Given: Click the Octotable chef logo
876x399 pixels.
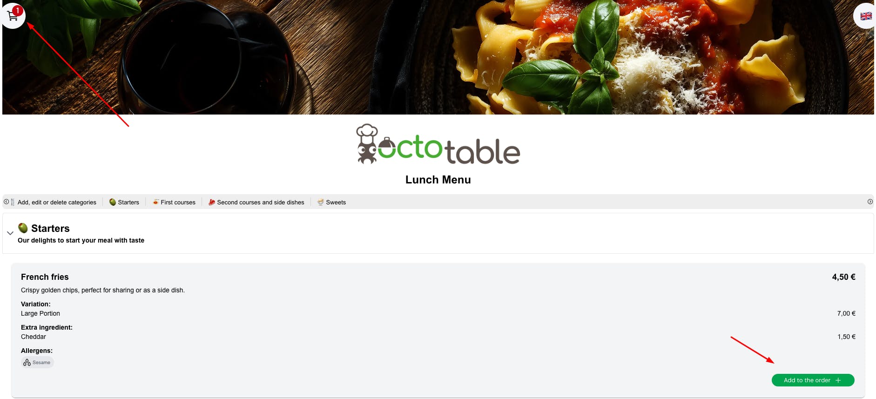Looking at the screenshot, I should [438, 145].
